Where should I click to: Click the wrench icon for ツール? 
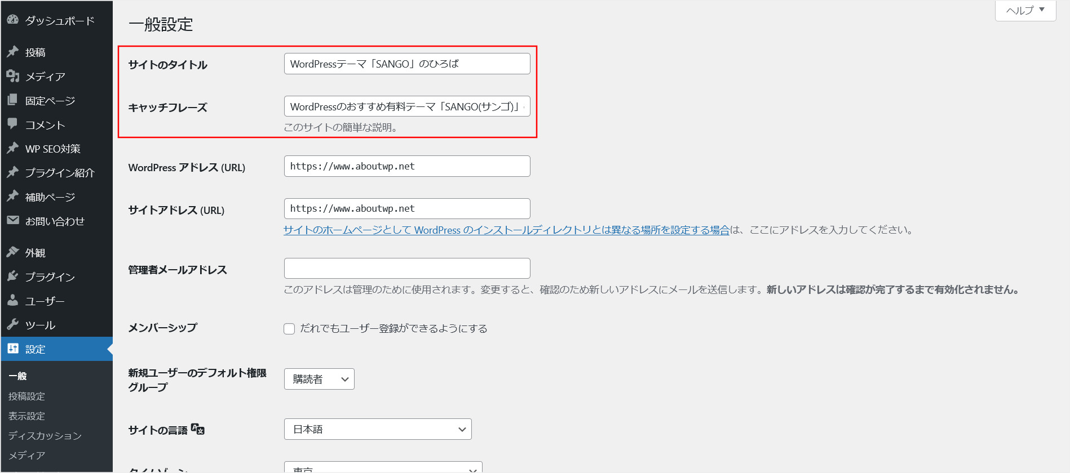click(x=12, y=325)
